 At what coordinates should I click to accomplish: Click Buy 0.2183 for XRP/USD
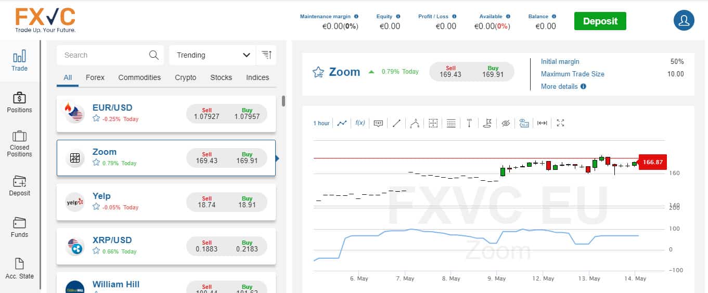point(247,246)
